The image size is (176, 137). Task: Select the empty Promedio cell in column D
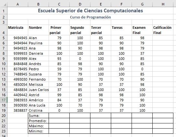pyautogui.click(x=80, y=121)
